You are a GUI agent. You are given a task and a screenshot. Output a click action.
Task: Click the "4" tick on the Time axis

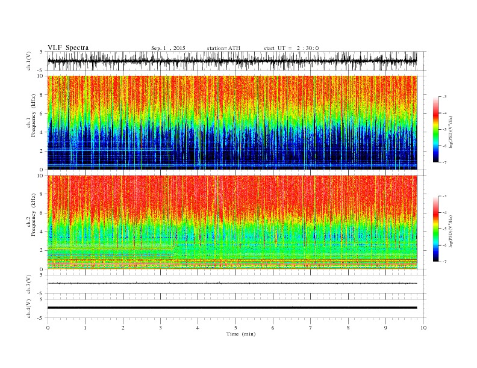point(198,328)
